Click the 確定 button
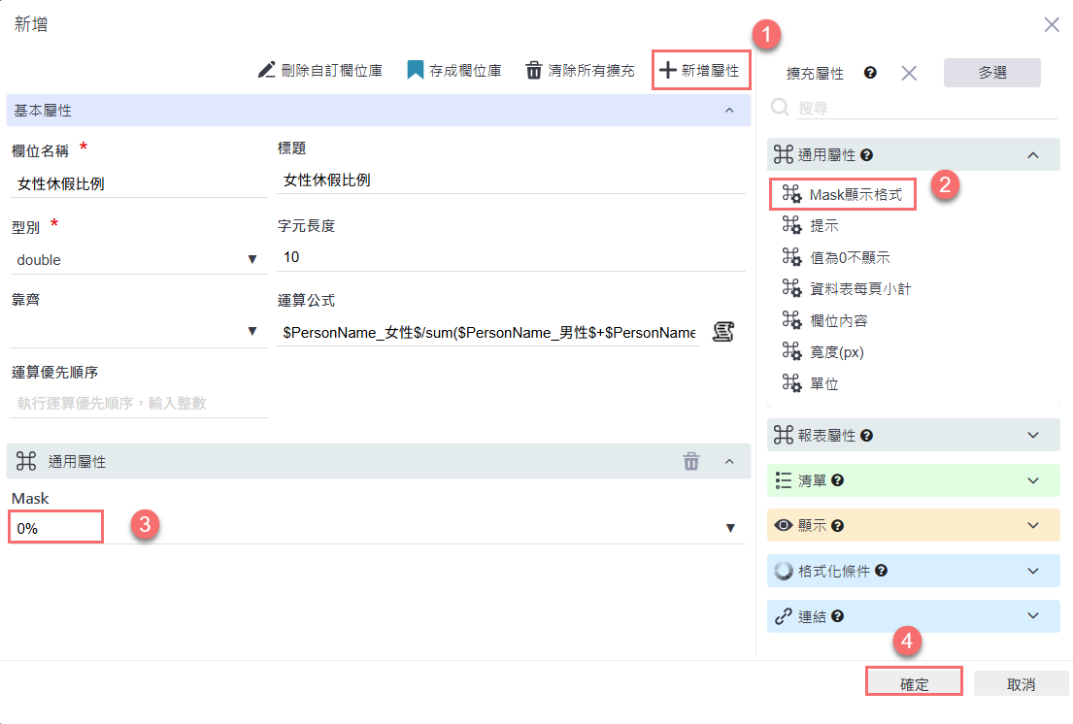 (x=914, y=683)
